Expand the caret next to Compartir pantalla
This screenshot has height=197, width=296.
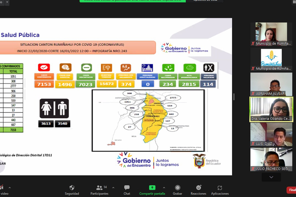pyautogui.click(x=164, y=187)
